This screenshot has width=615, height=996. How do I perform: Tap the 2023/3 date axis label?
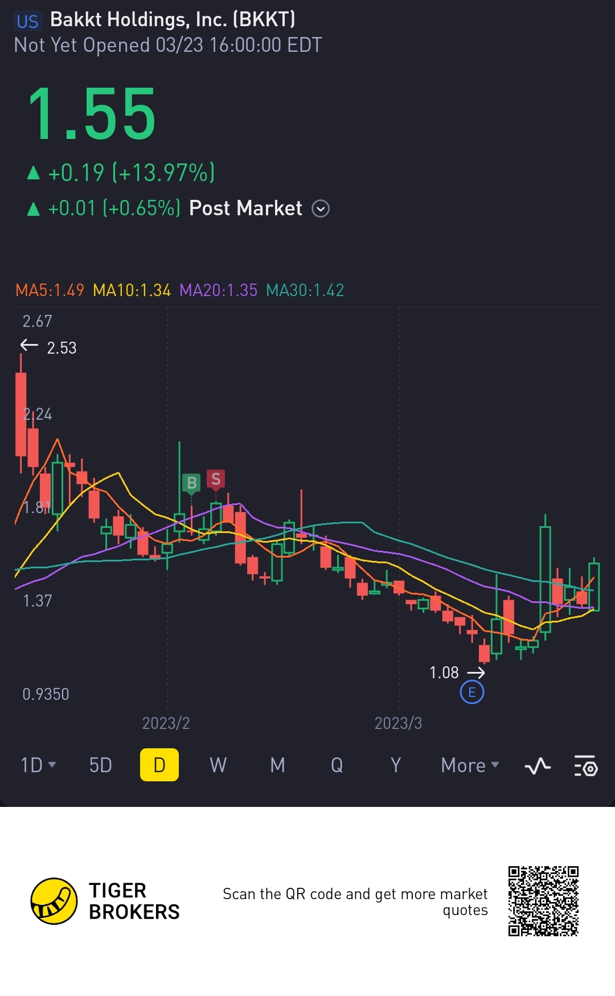[x=398, y=723]
